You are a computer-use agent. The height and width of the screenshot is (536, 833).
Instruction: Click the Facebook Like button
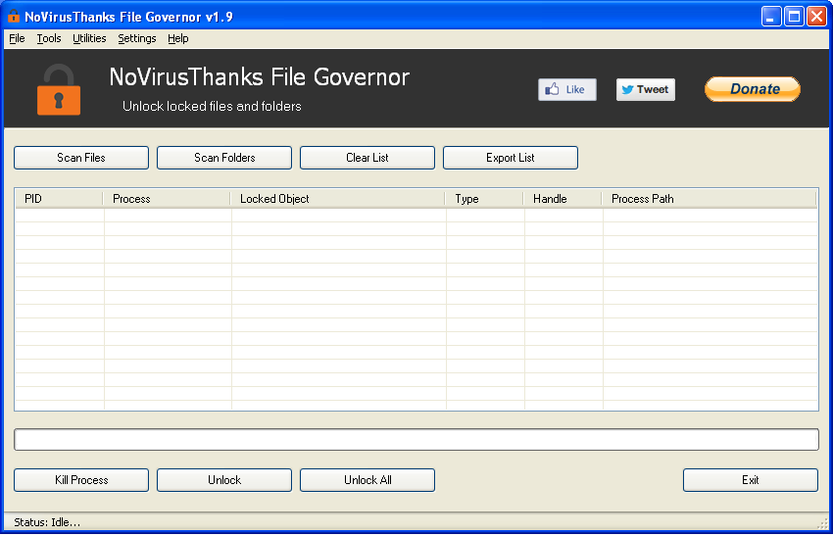point(566,89)
